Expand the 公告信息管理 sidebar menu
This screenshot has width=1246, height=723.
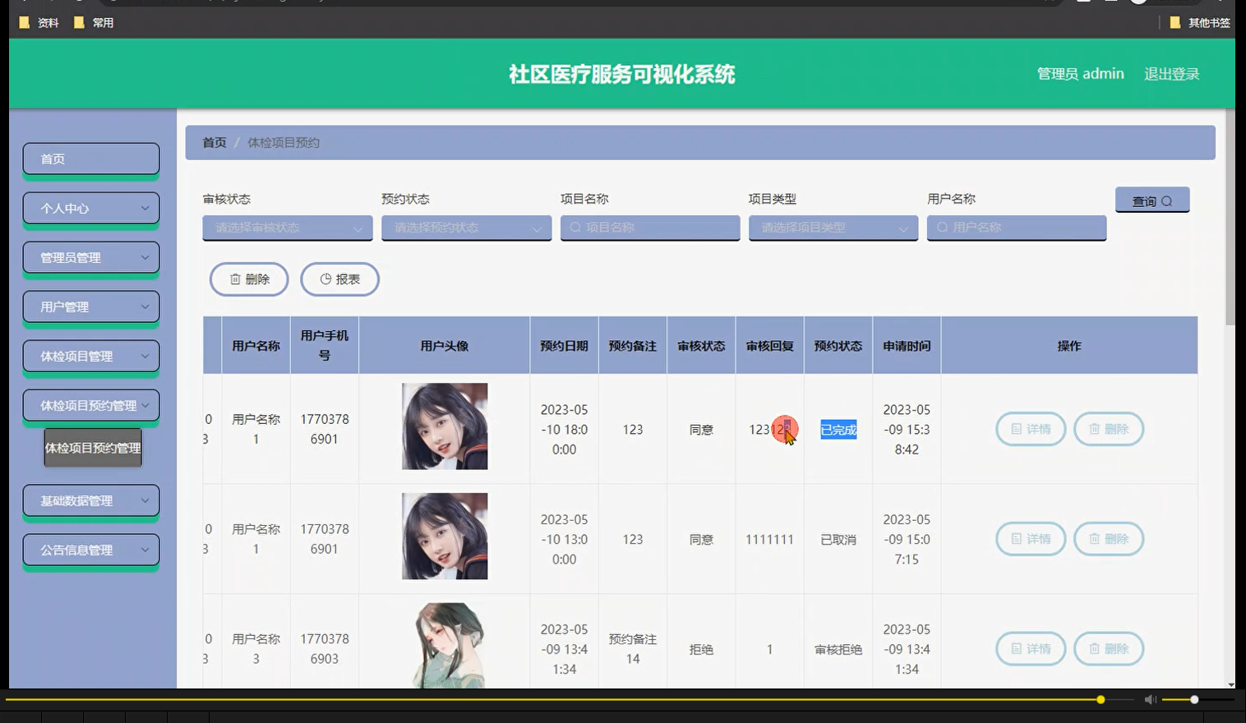90,550
